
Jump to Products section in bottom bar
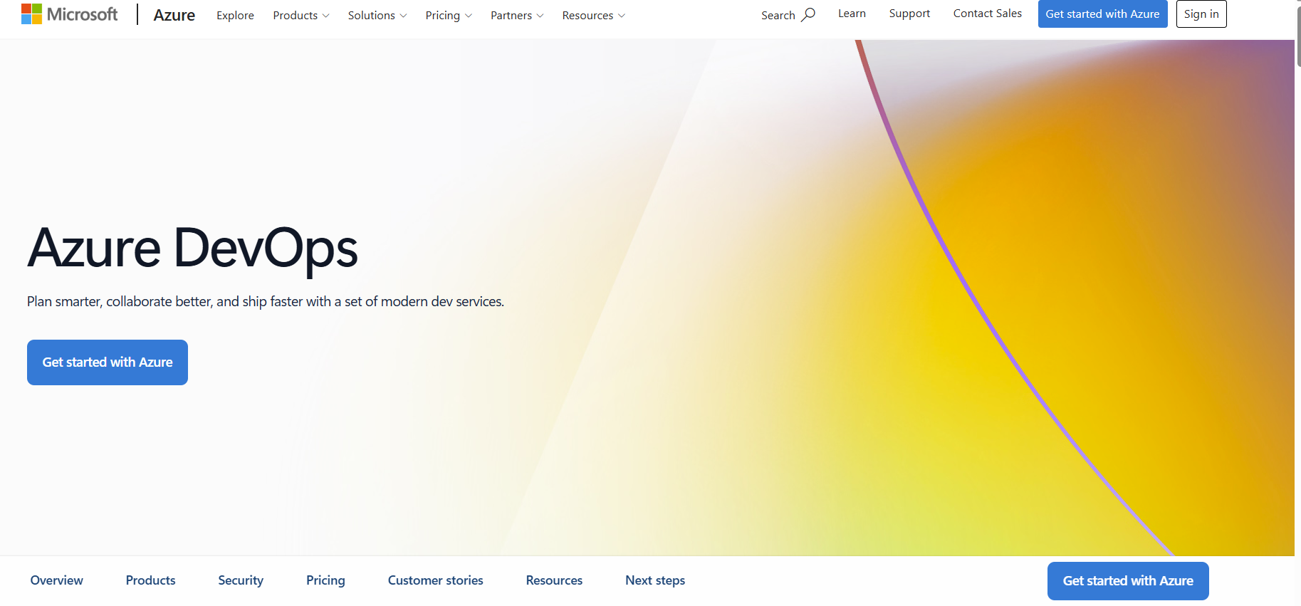(151, 580)
